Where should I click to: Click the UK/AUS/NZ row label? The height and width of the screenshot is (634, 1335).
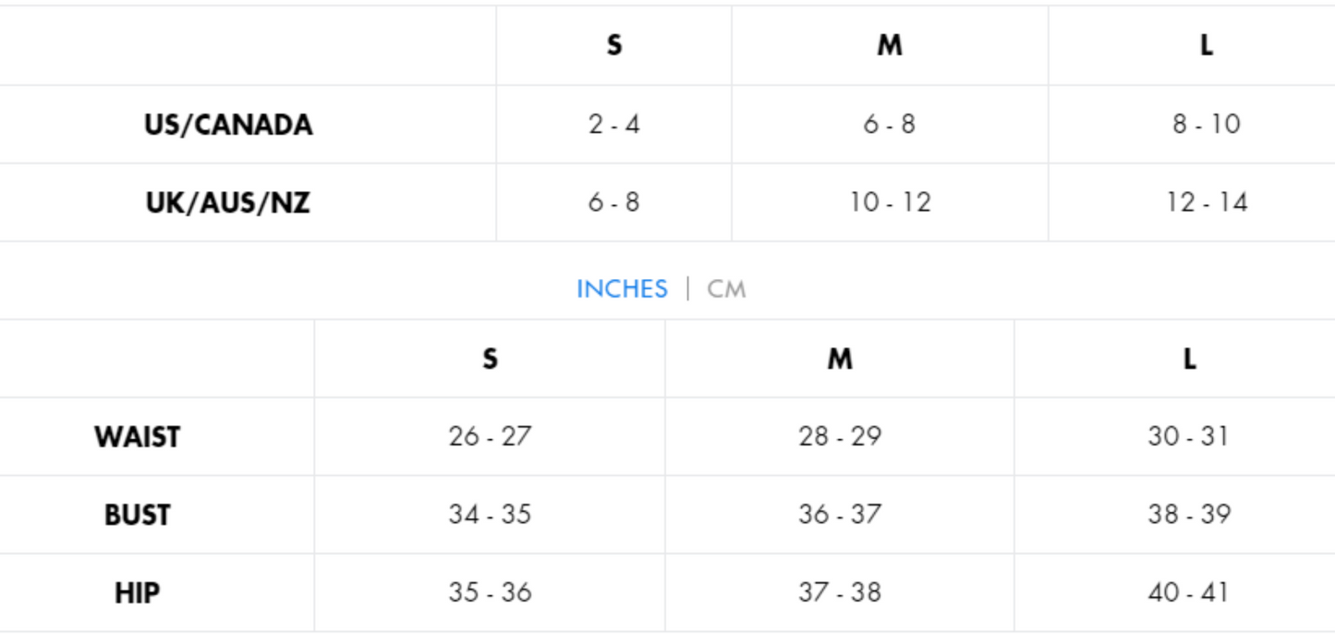pos(227,202)
